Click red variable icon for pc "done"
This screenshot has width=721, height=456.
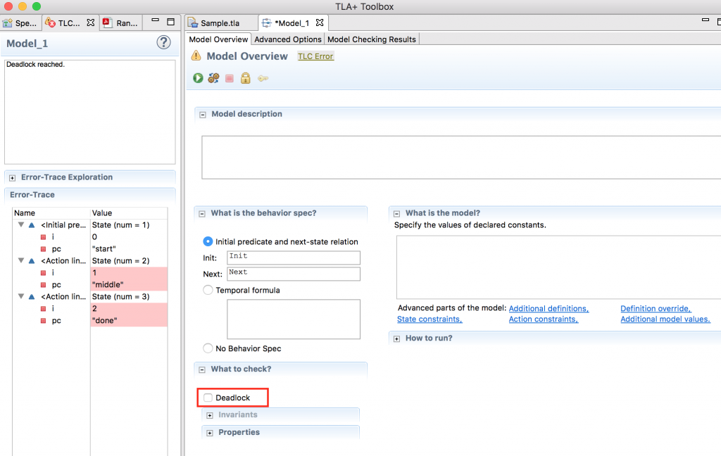43,321
